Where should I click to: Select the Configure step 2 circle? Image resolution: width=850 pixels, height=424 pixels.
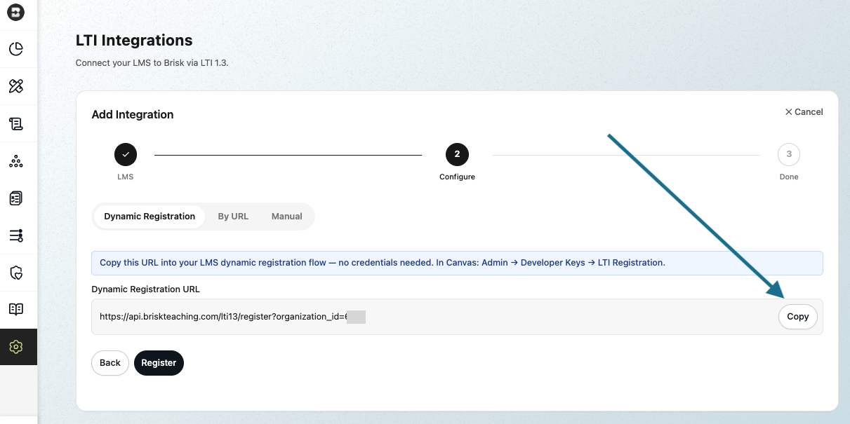[x=457, y=154]
